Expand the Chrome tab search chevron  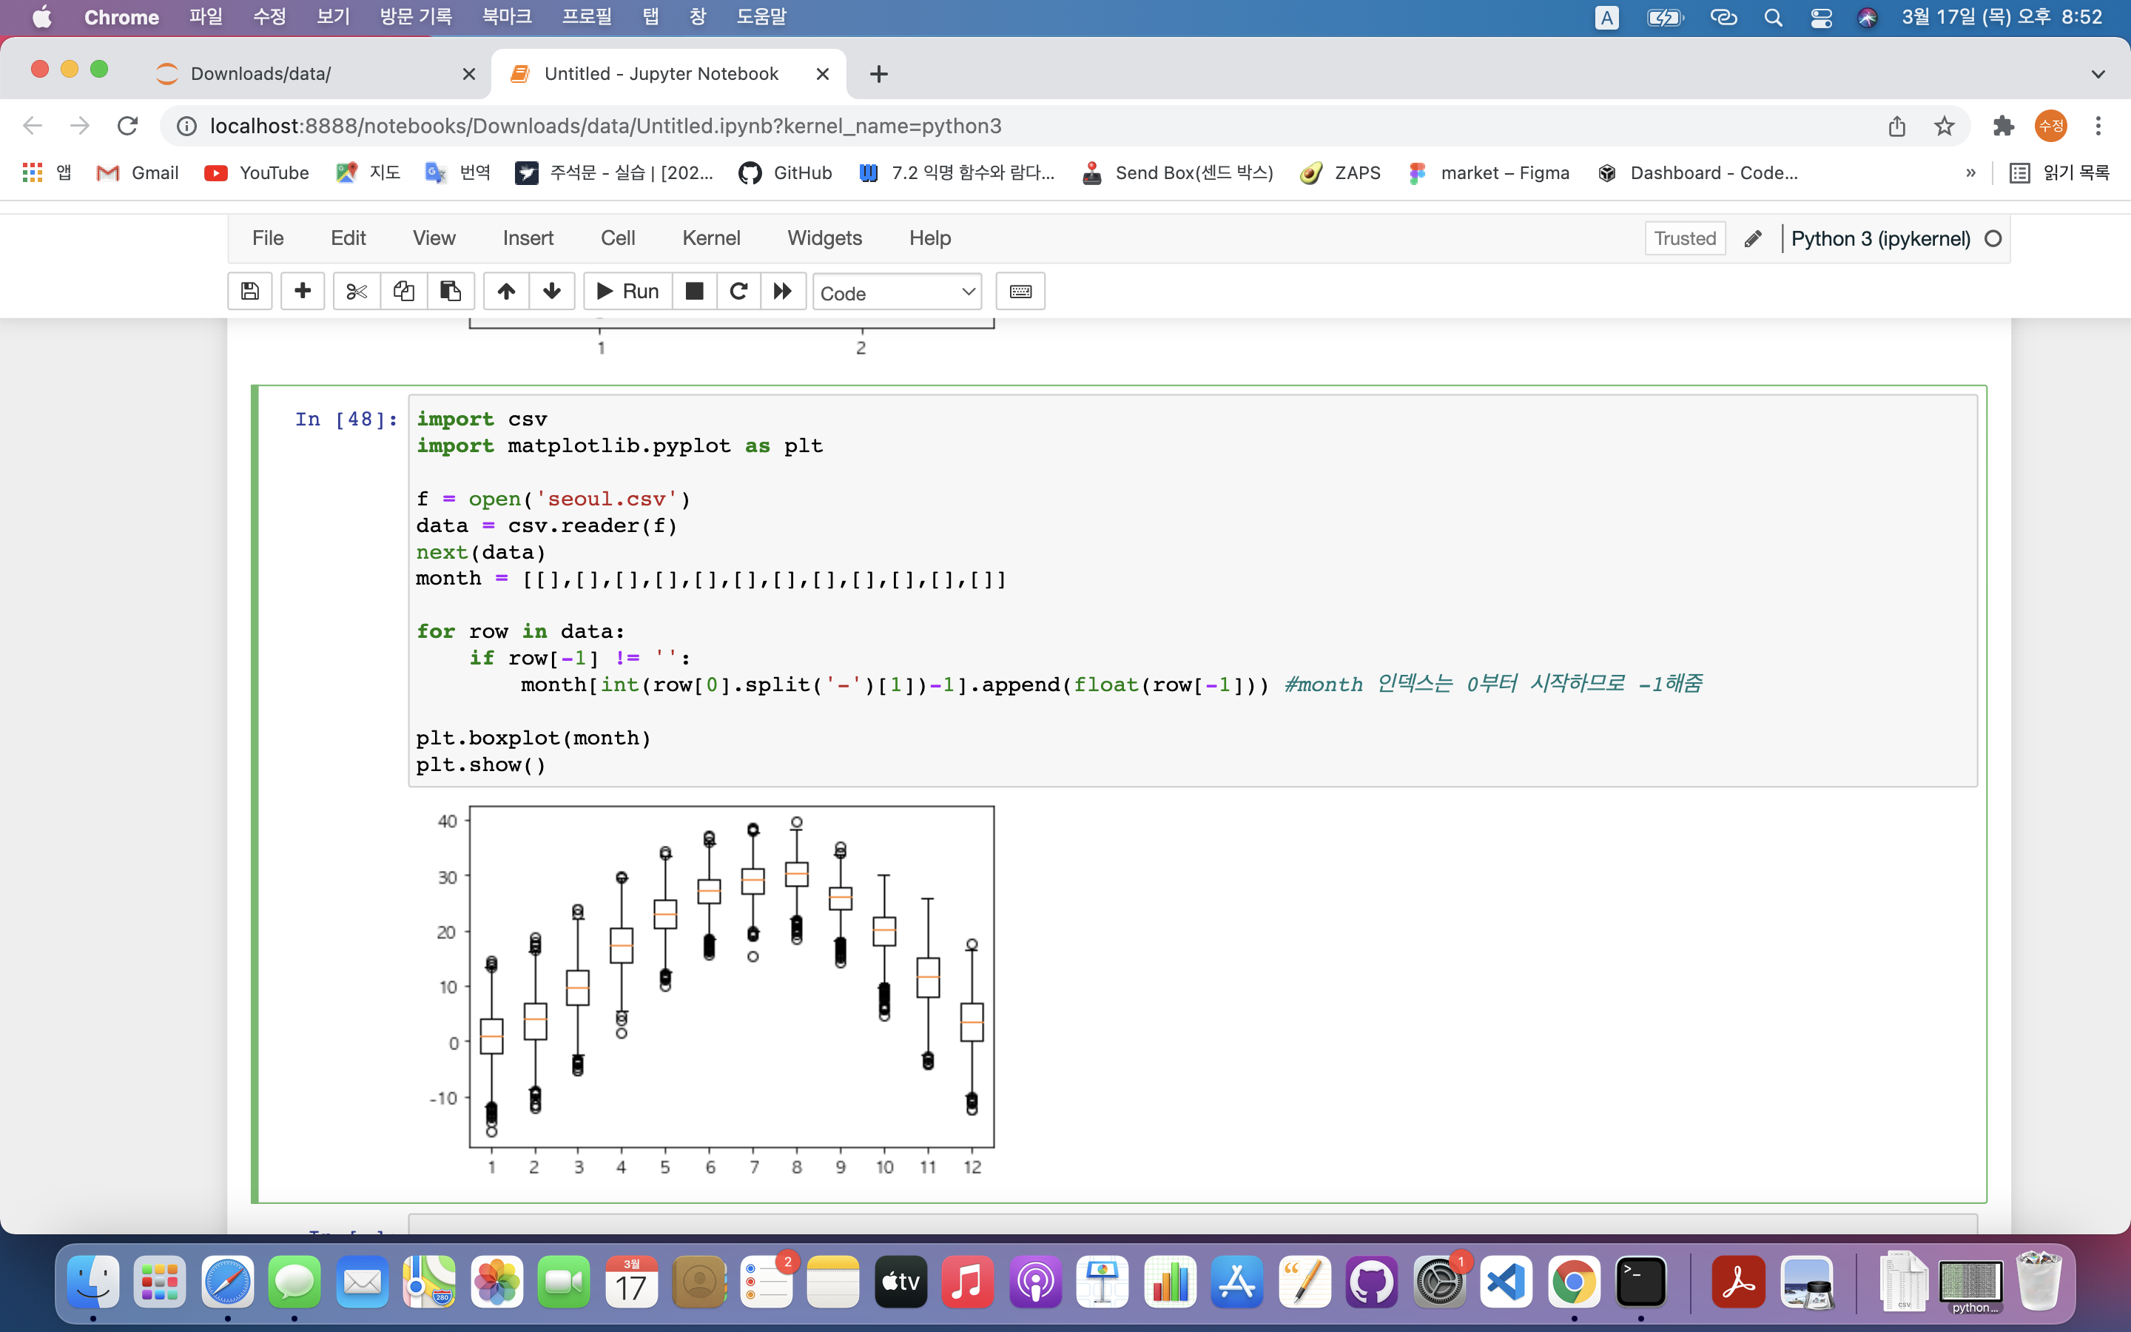[x=2098, y=74]
